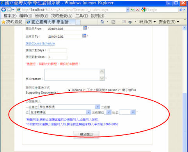Click the 請假天數days field
Viewport: 188px width, 152px height.
(x=57, y=50)
